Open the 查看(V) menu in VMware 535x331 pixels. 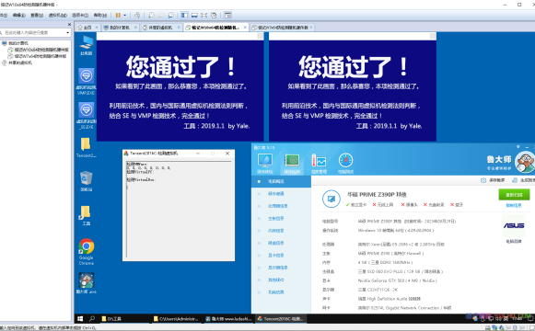(37, 15)
